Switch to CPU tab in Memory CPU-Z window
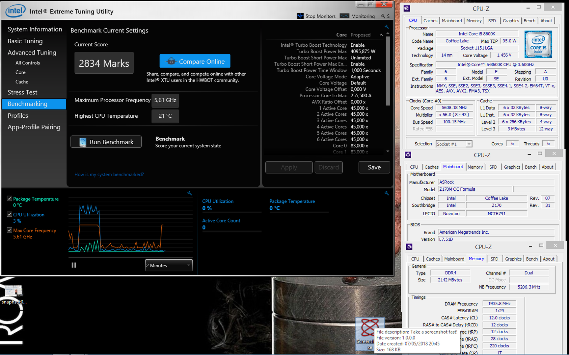 tap(415, 259)
